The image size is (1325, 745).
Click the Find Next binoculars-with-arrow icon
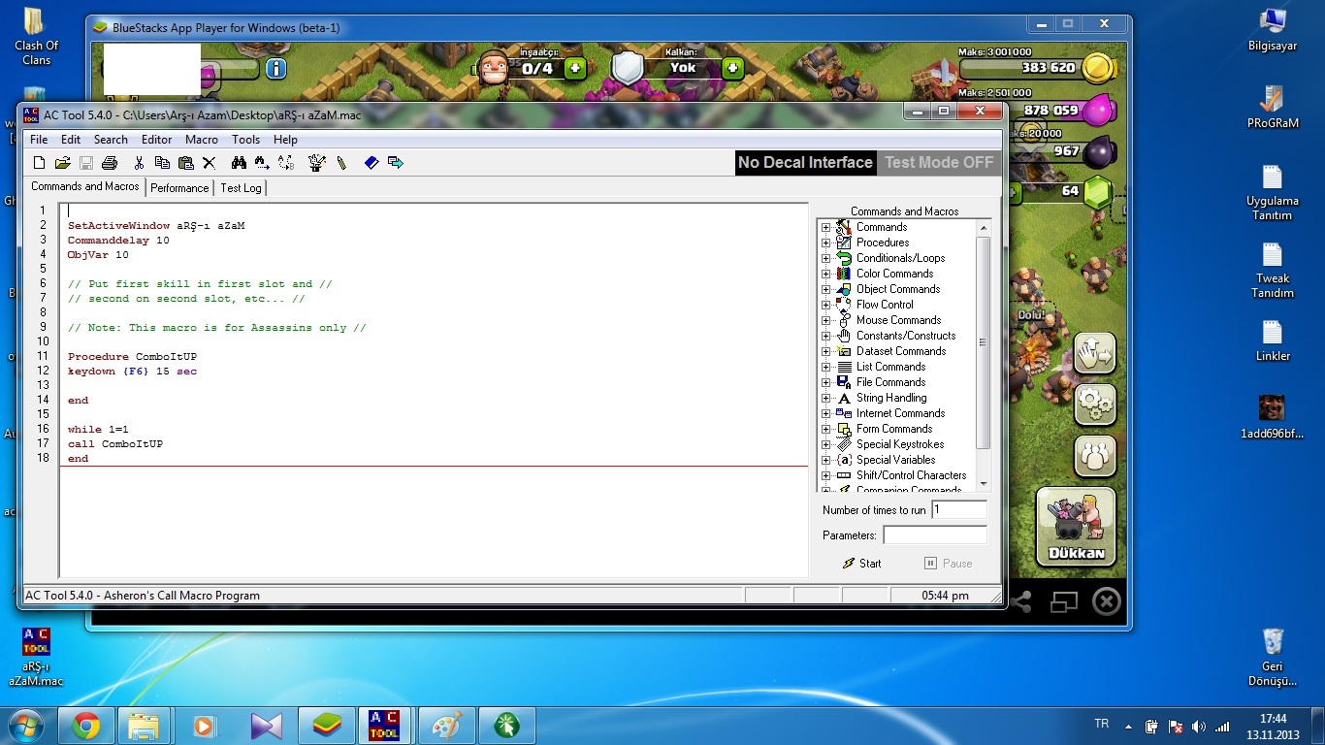[262, 163]
